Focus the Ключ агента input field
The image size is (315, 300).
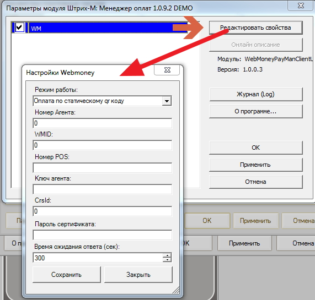(x=103, y=189)
